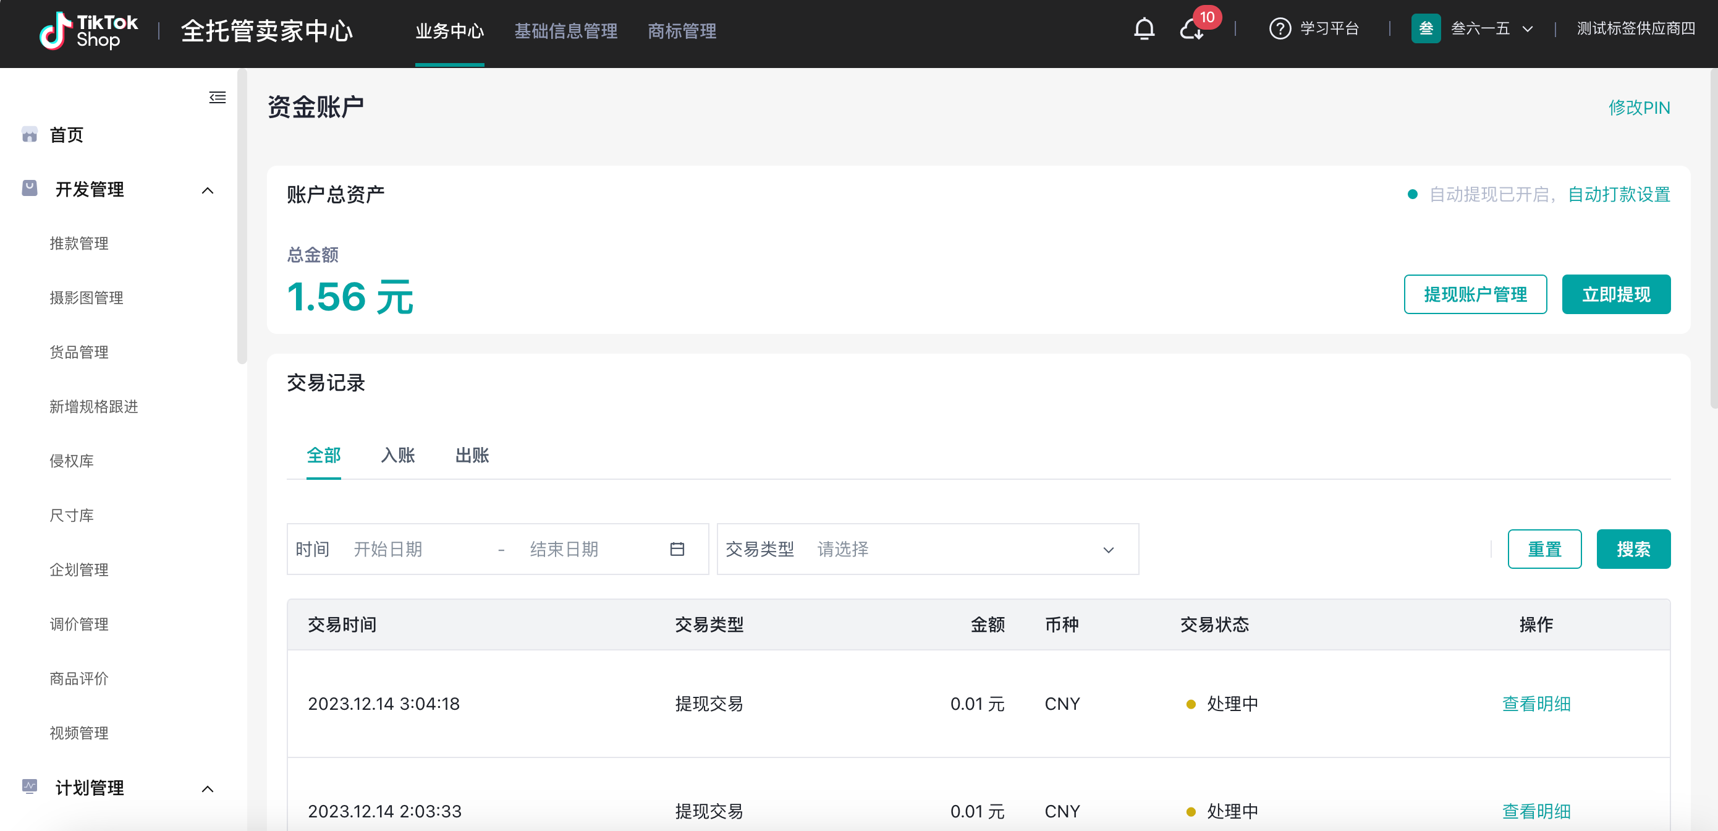Select the 入账 transactions tab
This screenshot has width=1718, height=831.
tap(397, 455)
